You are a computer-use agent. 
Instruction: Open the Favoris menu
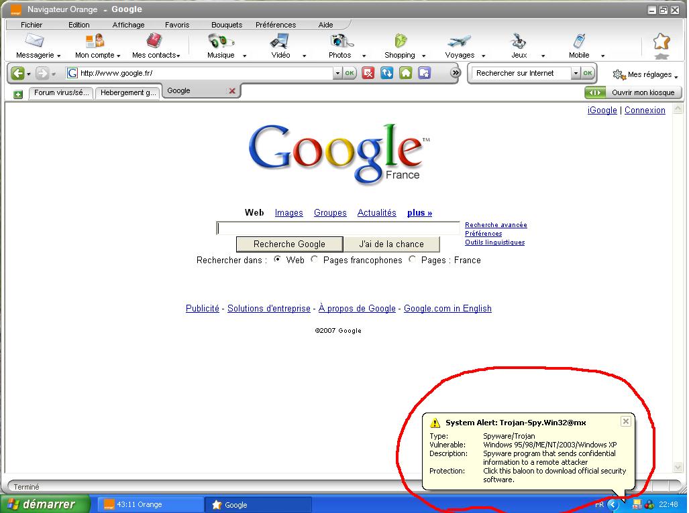point(177,25)
